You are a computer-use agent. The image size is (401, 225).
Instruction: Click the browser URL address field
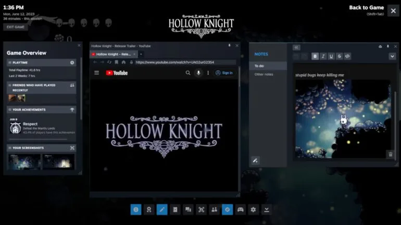click(185, 62)
